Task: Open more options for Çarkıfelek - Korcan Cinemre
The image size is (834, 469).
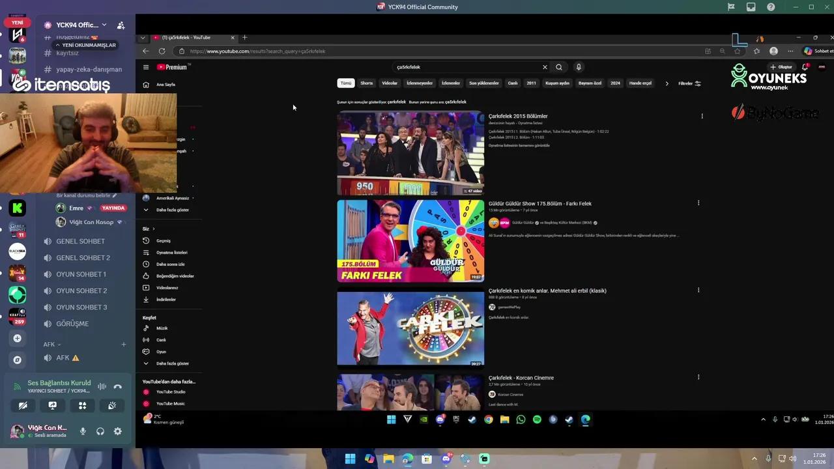Action: (x=698, y=377)
